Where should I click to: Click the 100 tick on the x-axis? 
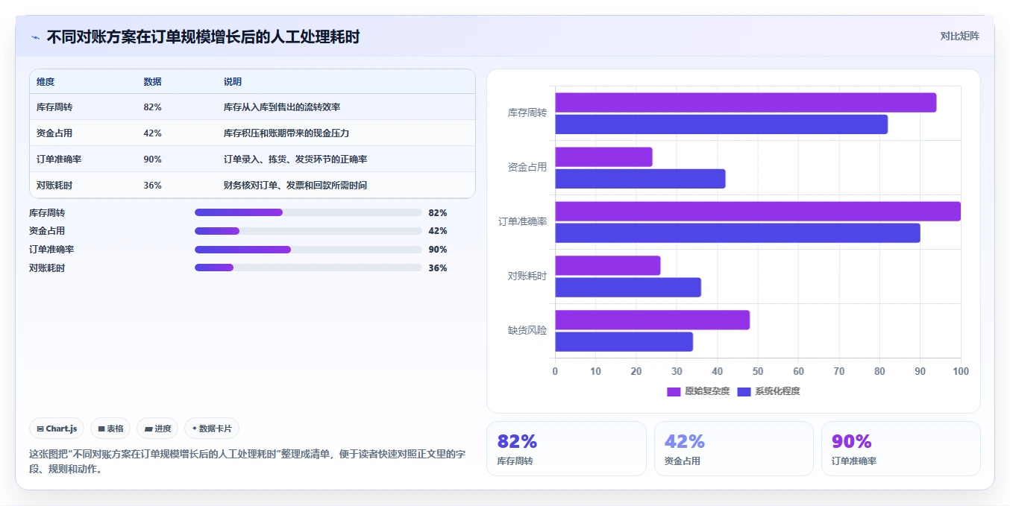click(x=961, y=371)
